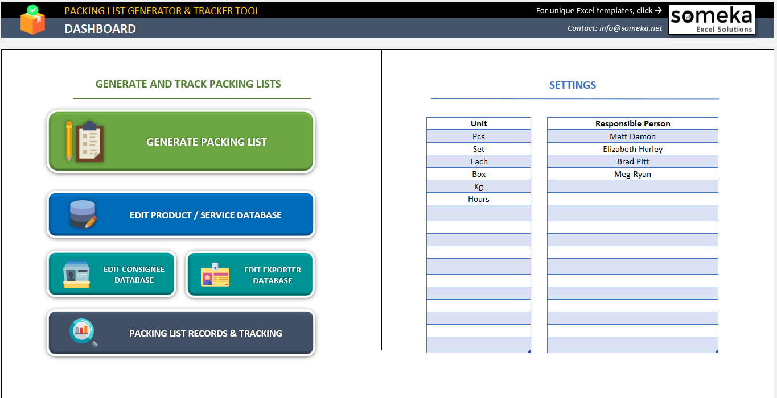Click the Unit column header
This screenshot has width=777, height=398.
point(478,123)
